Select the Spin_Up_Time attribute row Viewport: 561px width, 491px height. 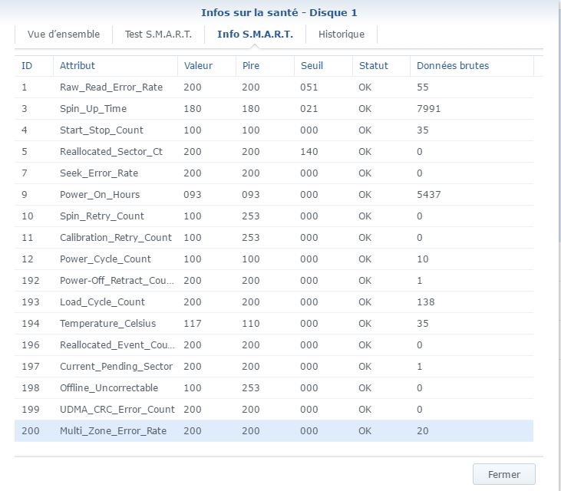(274, 109)
